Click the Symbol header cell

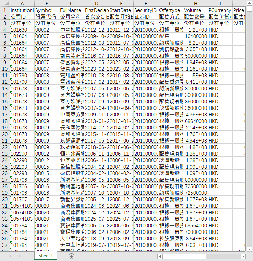47,10
